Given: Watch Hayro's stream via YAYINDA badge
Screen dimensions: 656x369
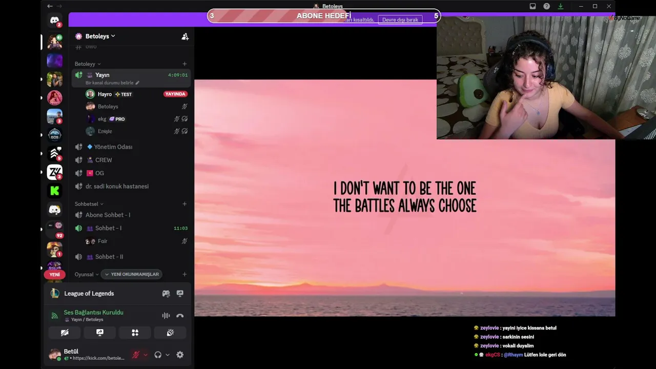Looking at the screenshot, I should 175,94.
